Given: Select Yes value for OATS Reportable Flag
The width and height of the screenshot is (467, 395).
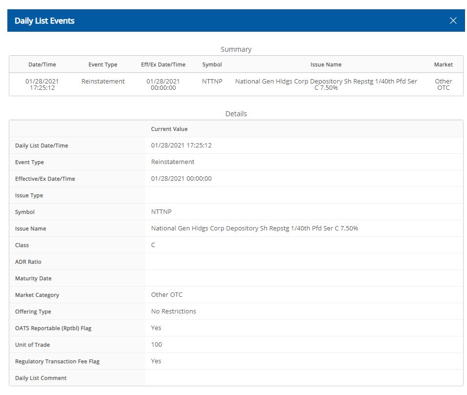Looking at the screenshot, I should (156, 328).
